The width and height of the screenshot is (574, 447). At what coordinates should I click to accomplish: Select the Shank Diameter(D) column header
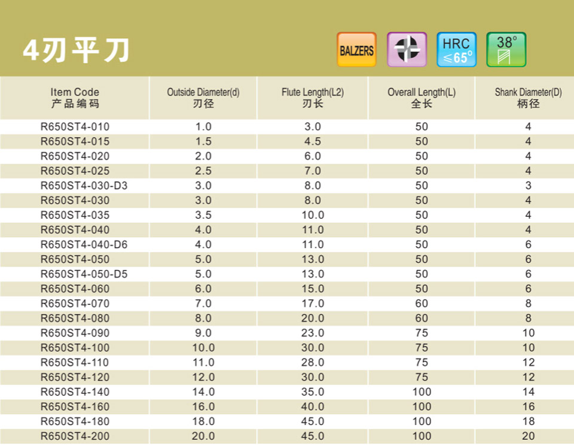pyautogui.click(x=528, y=97)
